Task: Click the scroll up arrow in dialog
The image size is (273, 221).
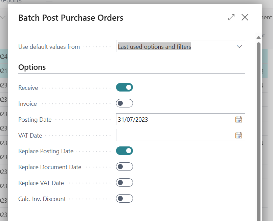Action: click(x=258, y=37)
